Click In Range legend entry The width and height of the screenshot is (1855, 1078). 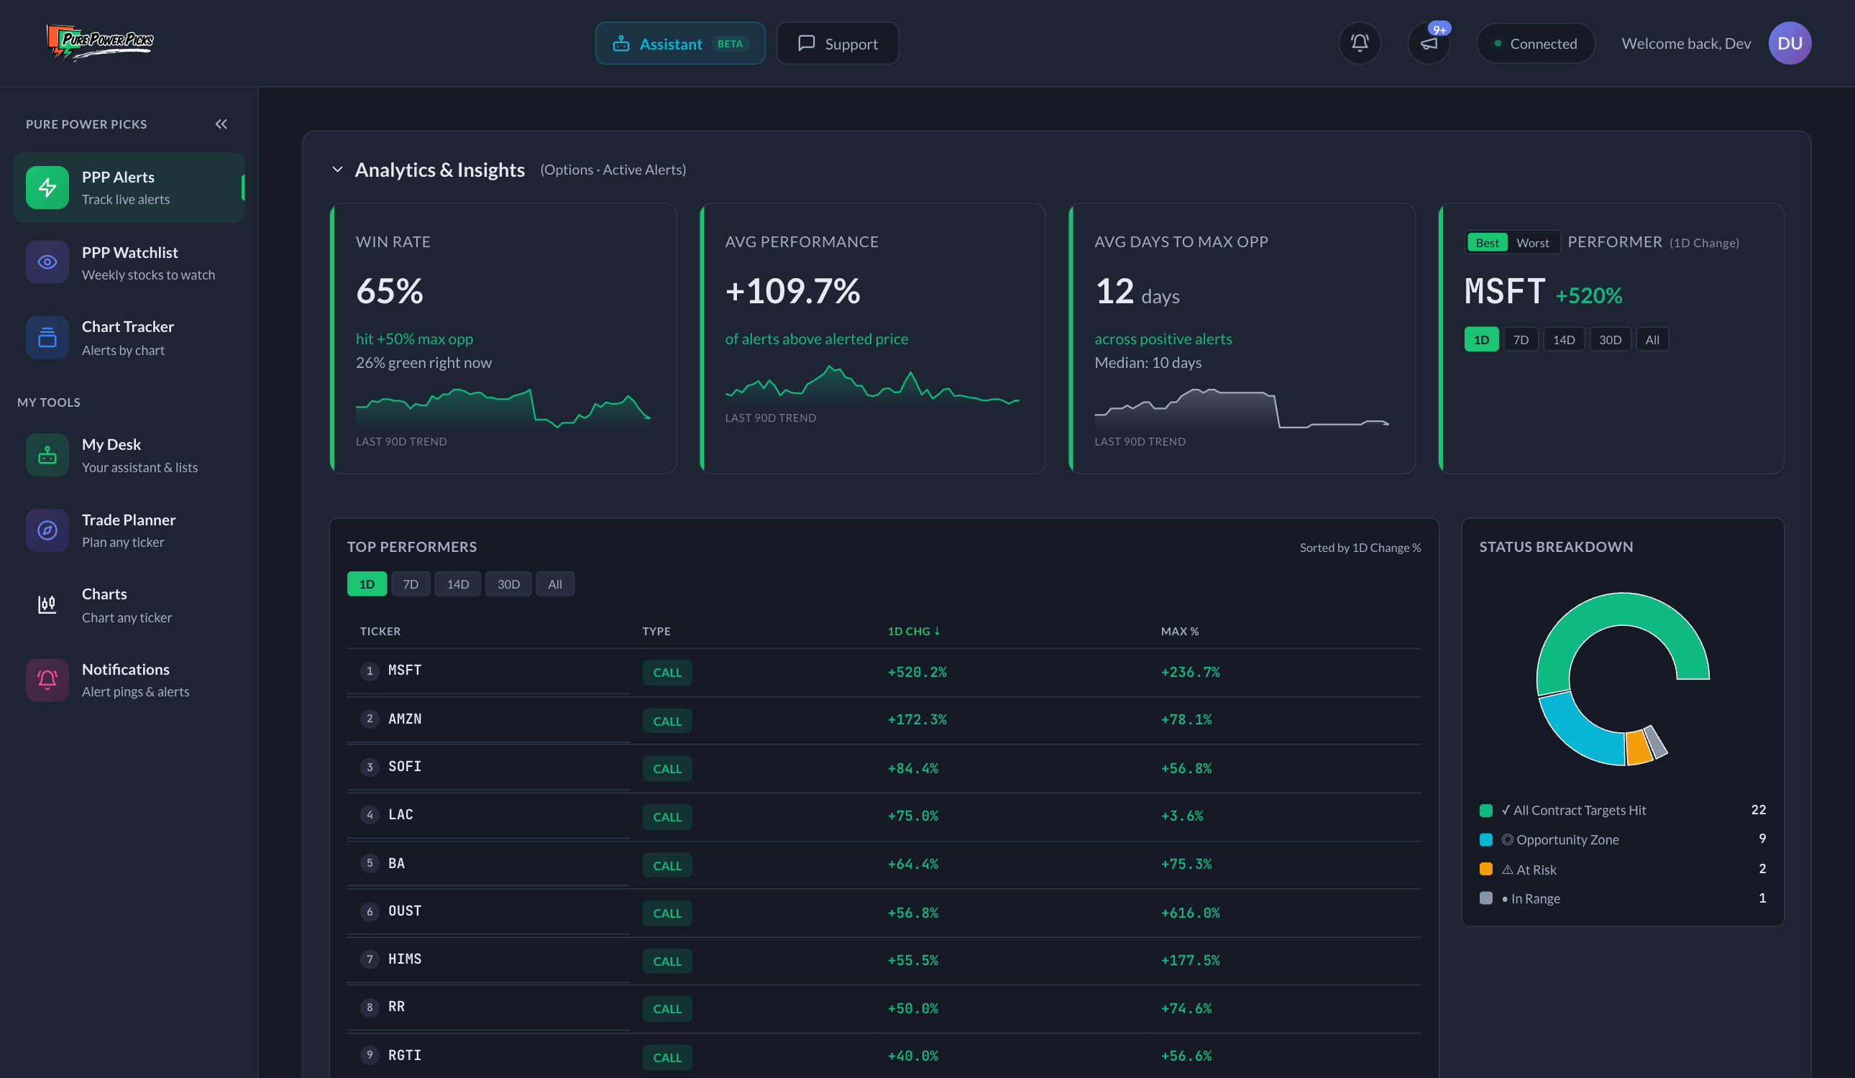point(1622,898)
